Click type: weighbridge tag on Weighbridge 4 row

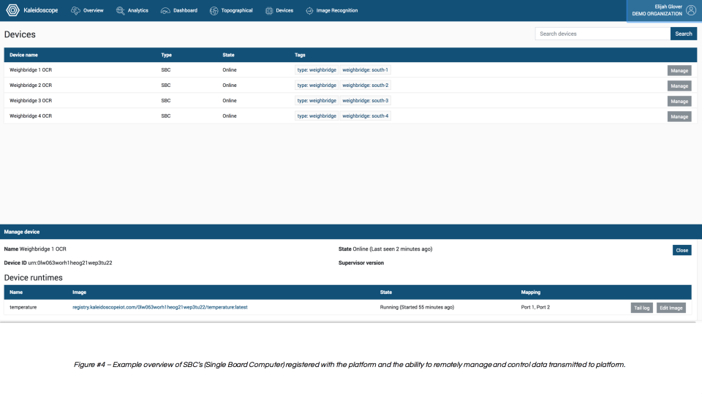(x=317, y=115)
